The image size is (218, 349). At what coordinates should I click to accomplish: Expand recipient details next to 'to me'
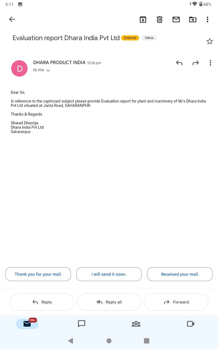(x=48, y=70)
